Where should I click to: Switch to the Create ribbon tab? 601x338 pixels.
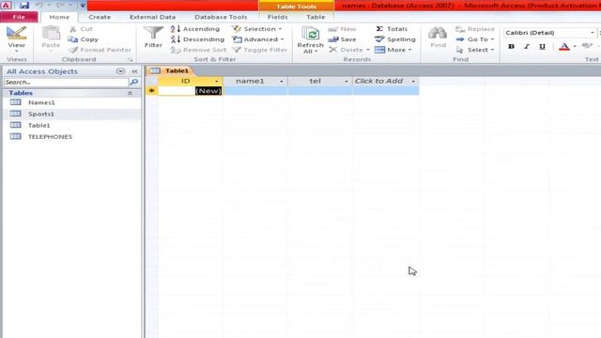pyautogui.click(x=100, y=17)
